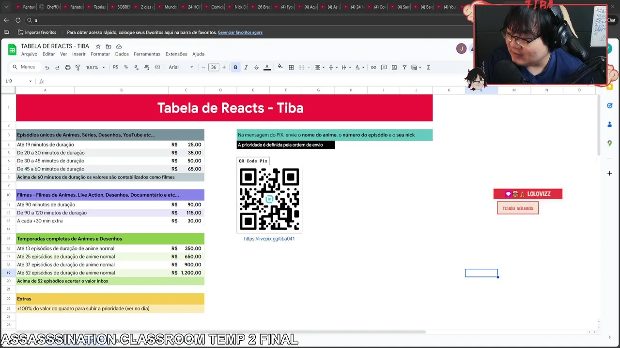Open the more number formats 123 menu
620x348 pixels.
pyautogui.click(x=157, y=67)
